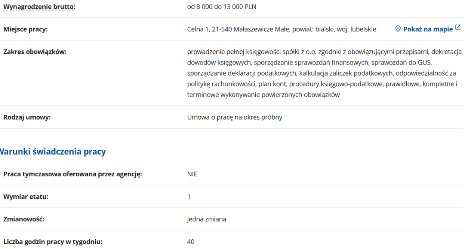Click the salary range 8 000–13 000 PLN

(222, 7)
